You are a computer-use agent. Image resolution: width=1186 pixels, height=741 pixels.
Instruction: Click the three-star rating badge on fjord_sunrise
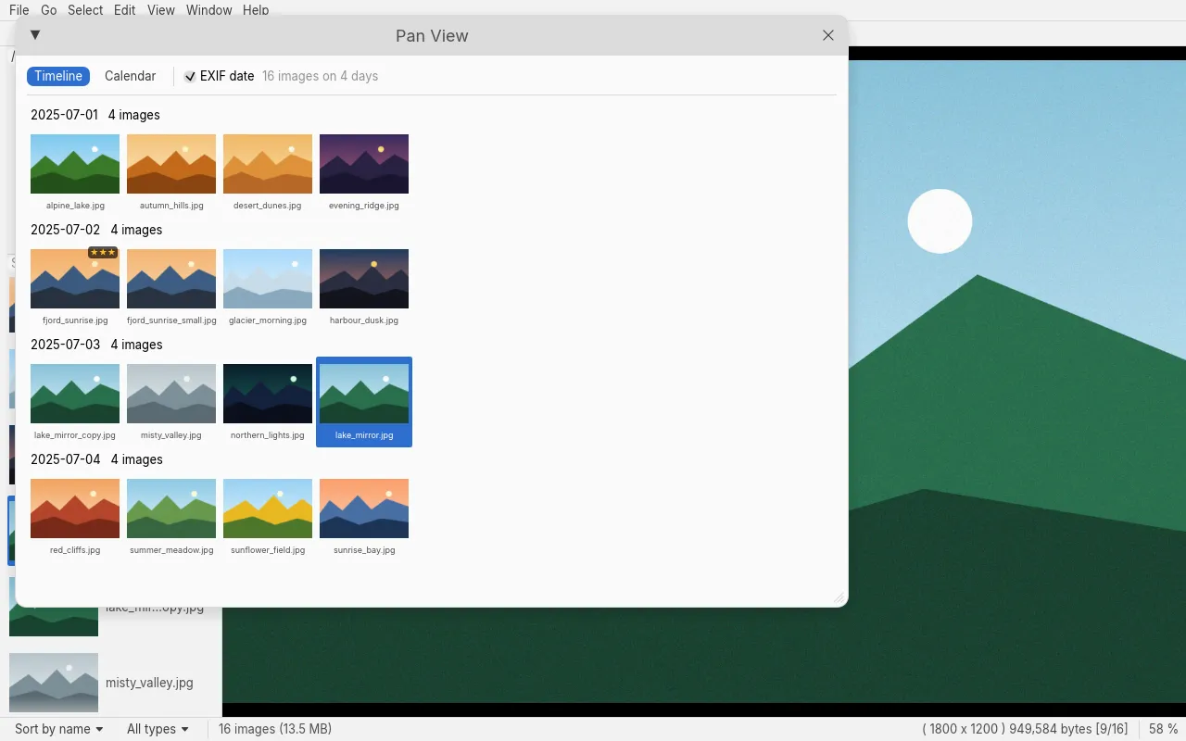103,253
